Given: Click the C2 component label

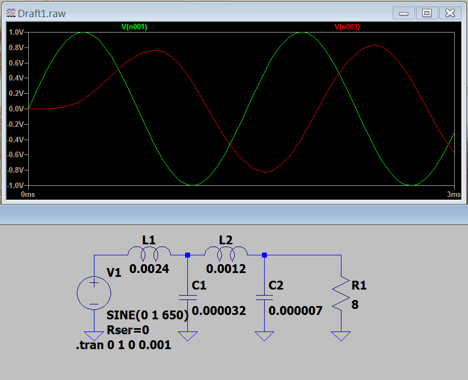Looking at the screenshot, I should pyautogui.click(x=276, y=286).
